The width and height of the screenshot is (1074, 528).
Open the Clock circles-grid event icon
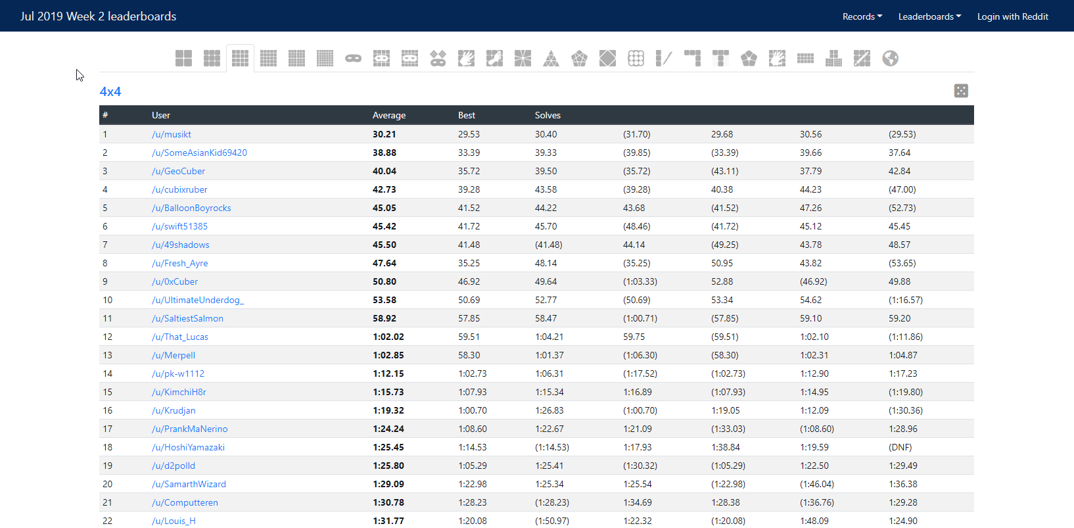click(636, 59)
